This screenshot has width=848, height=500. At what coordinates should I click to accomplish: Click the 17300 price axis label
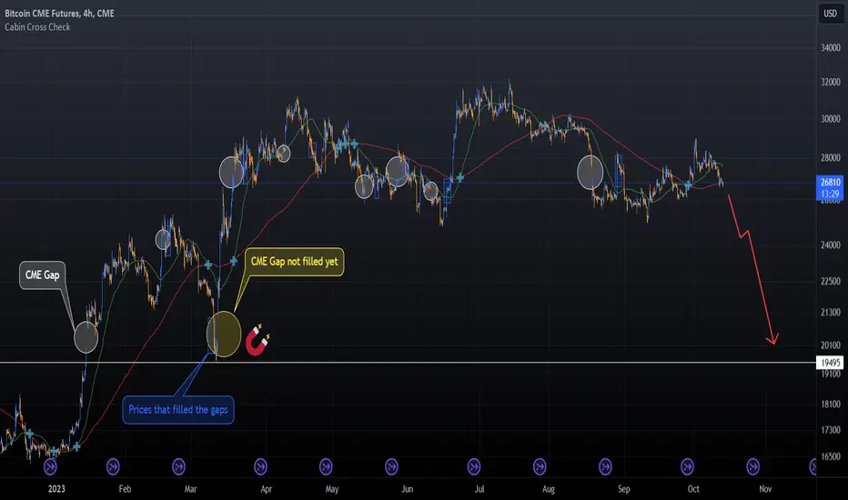pos(830,430)
